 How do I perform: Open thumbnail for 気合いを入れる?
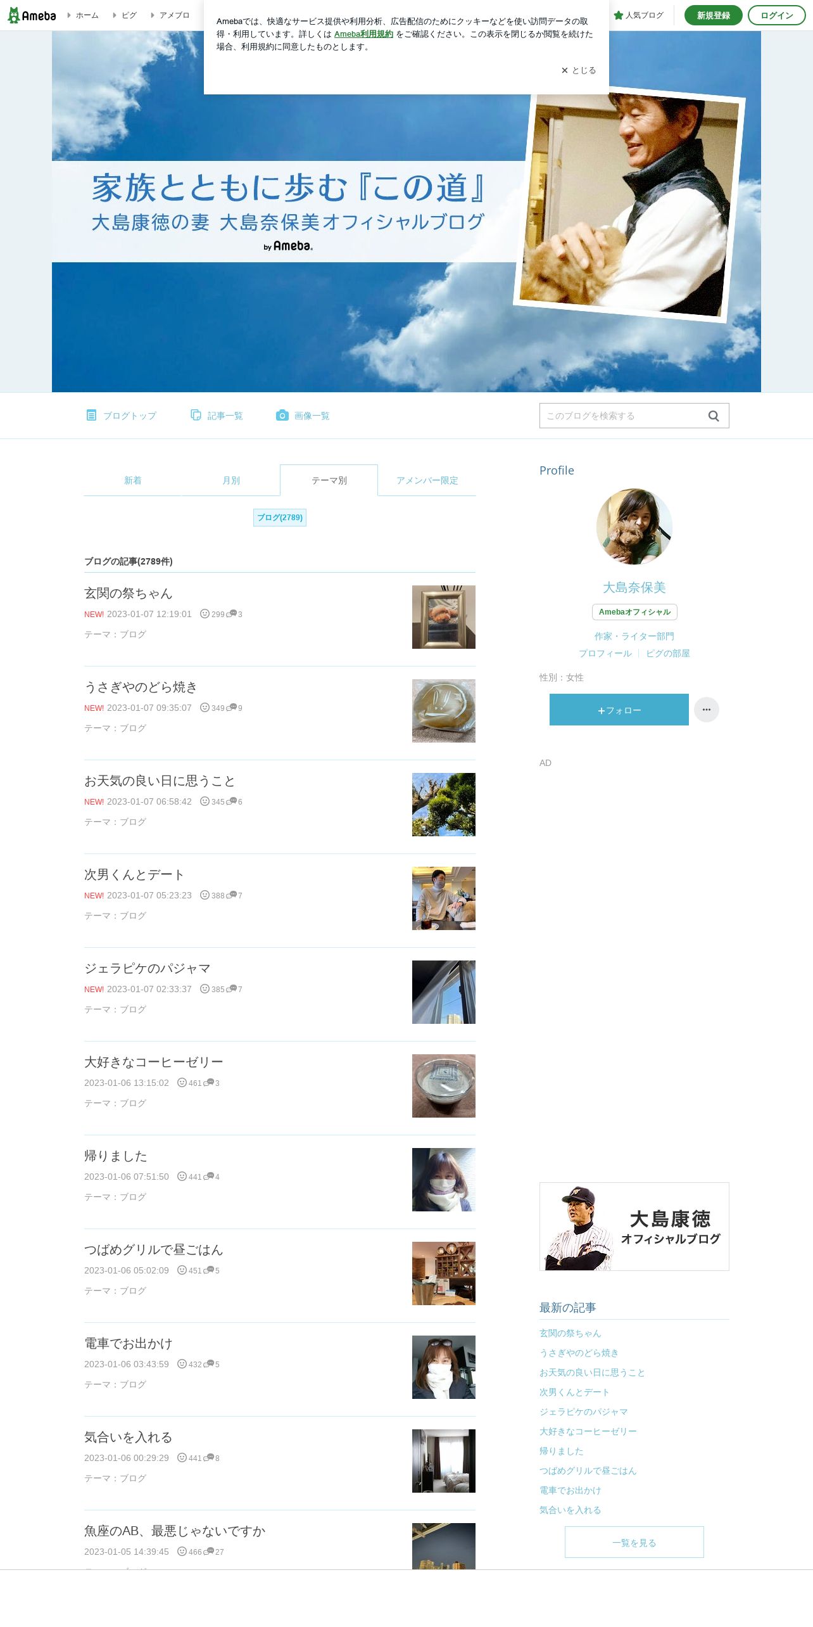click(444, 1461)
